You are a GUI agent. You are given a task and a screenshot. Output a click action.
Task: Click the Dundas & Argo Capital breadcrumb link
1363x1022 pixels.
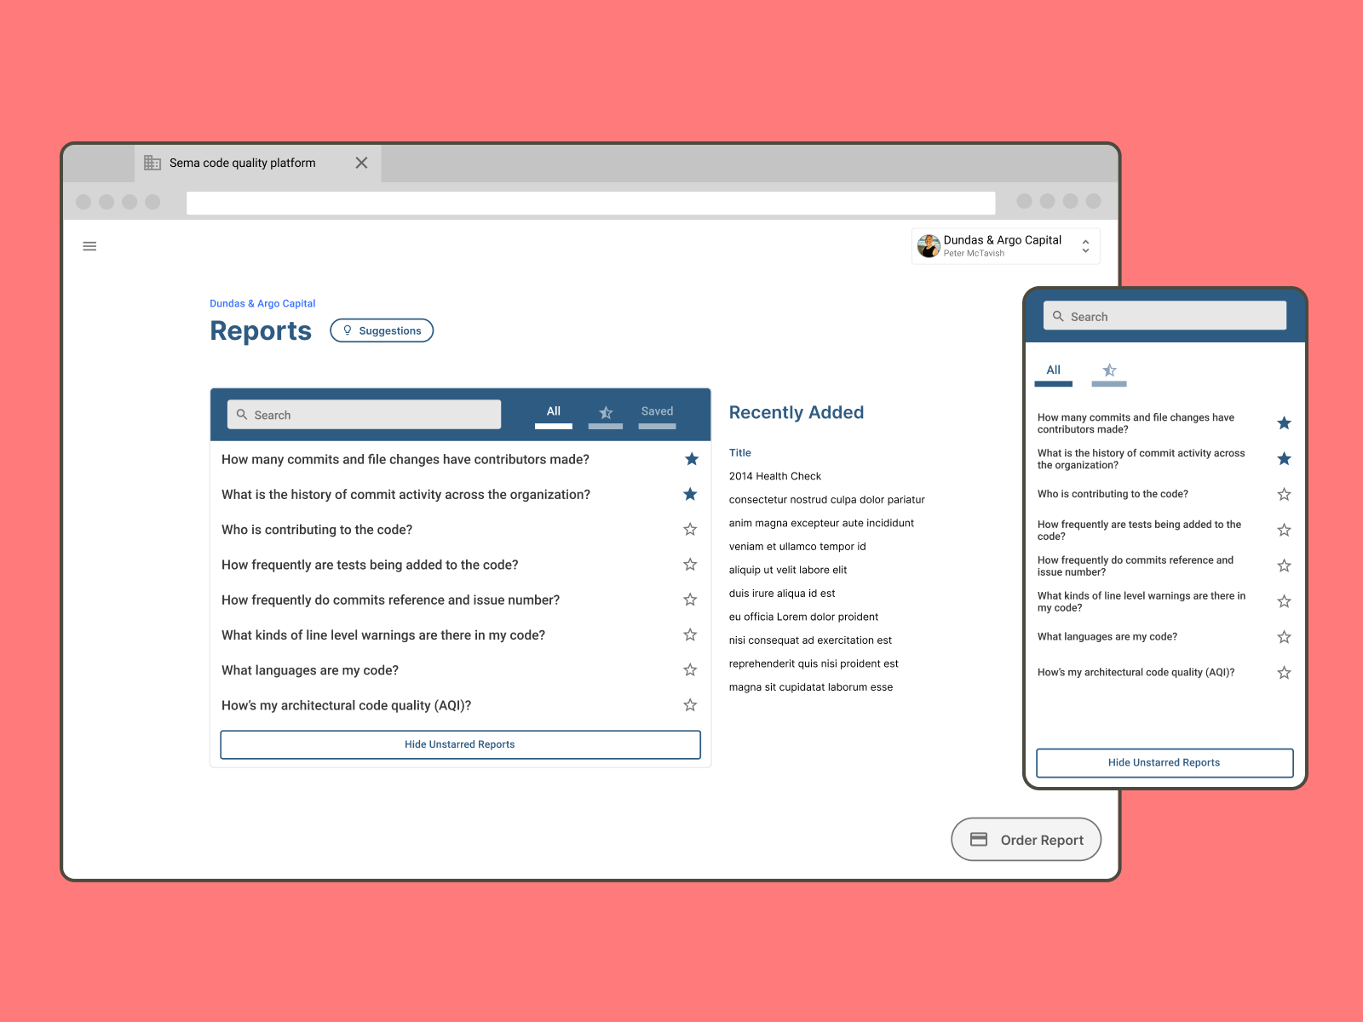click(x=262, y=303)
